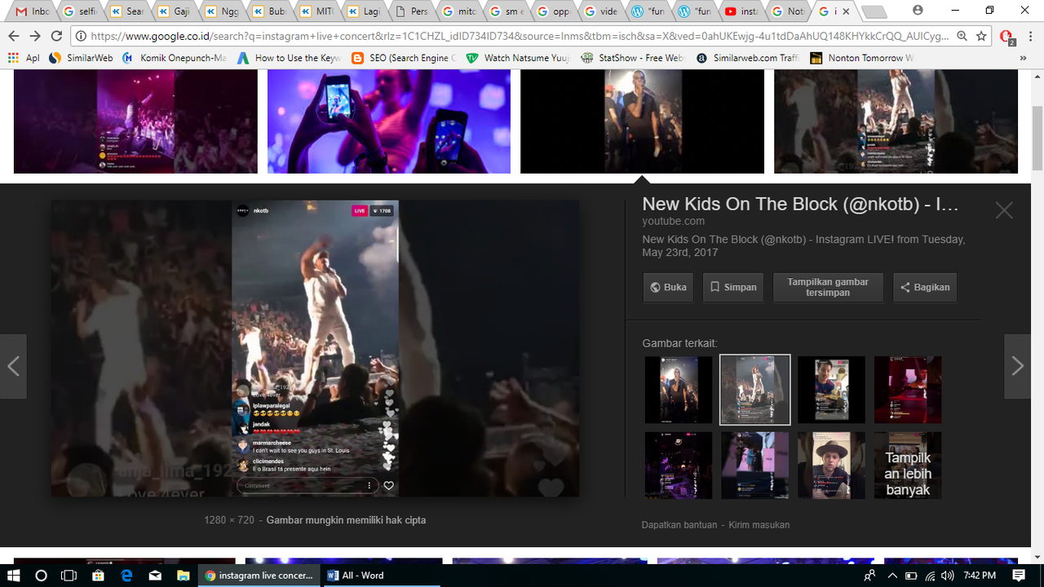Show the next image with right arrow

click(1017, 366)
